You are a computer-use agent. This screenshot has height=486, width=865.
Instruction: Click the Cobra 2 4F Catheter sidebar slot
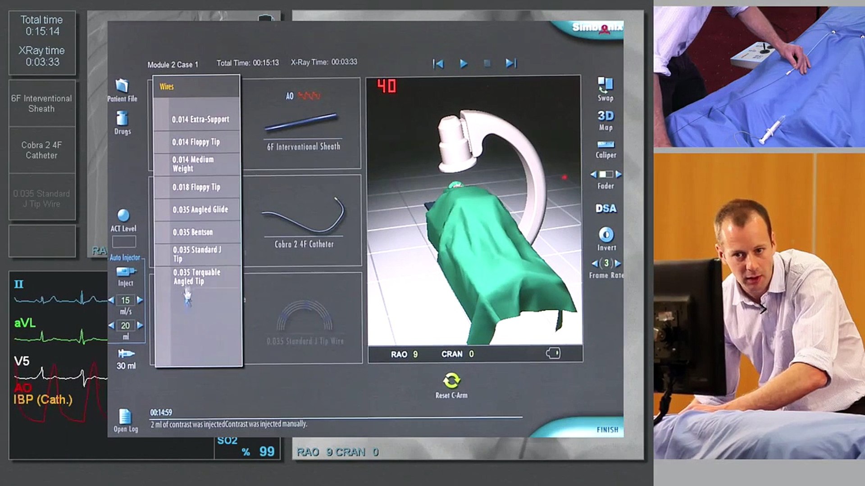point(42,150)
